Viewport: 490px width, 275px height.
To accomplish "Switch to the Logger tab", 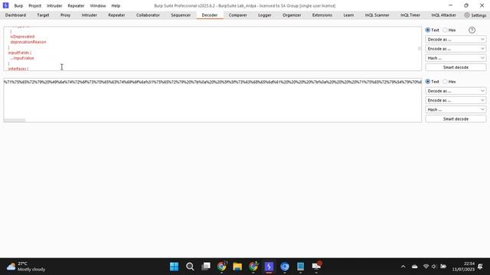I will click(x=265, y=15).
